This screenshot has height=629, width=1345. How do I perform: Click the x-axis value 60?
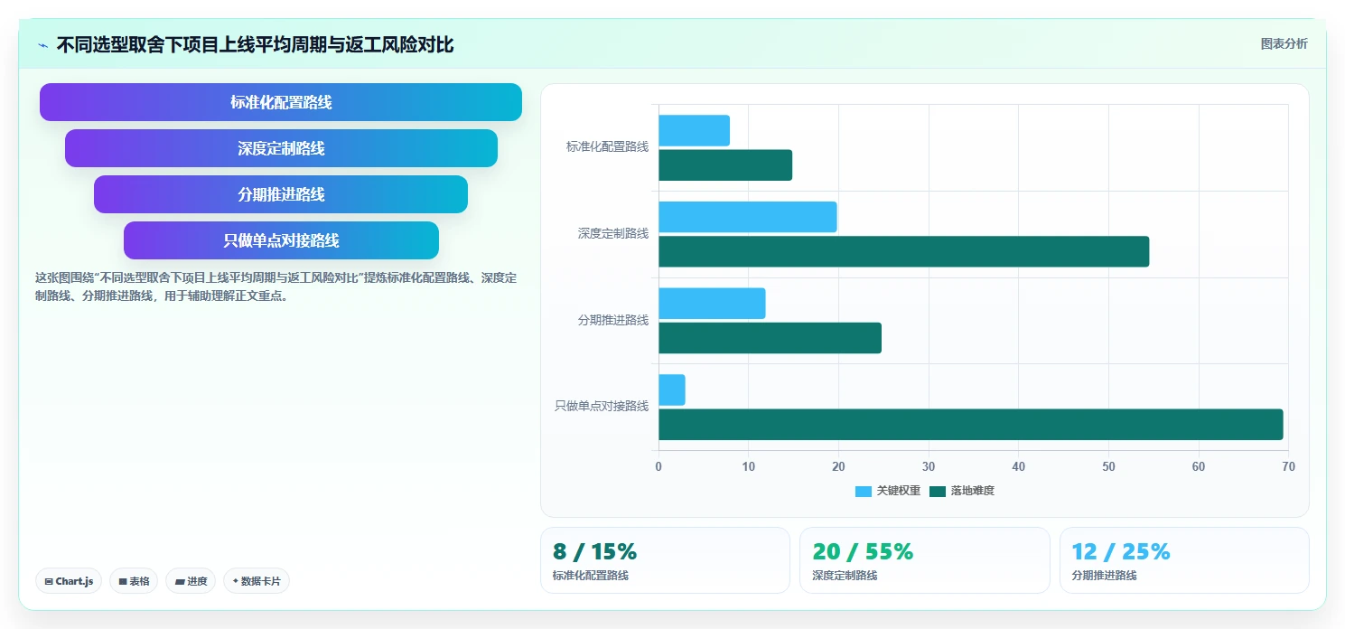click(1199, 466)
